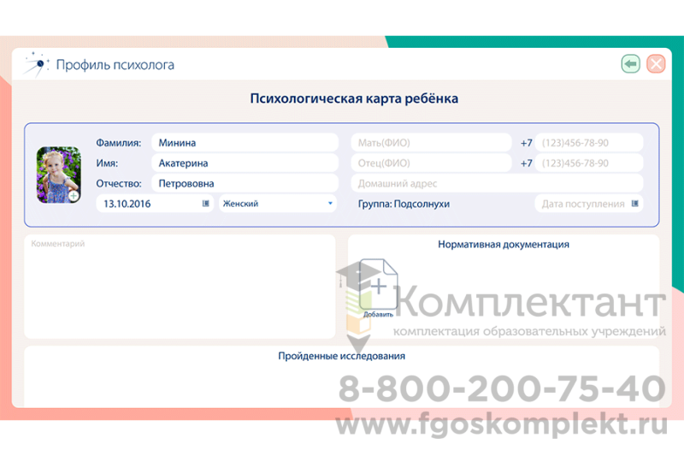Viewport: 684px width, 456px height.
Task: Click the Группа: Подсолнухи label
Action: 404,204
